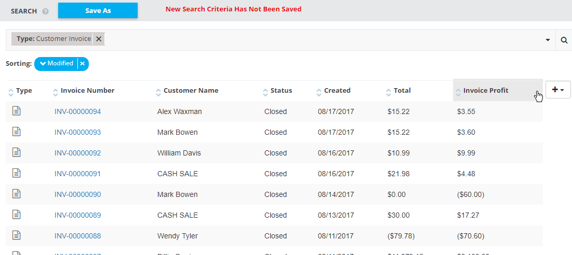Click the Save As button
Screen dimensions: 572x255
(98, 10)
